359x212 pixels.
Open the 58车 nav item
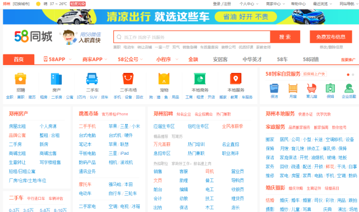[x=282, y=59]
